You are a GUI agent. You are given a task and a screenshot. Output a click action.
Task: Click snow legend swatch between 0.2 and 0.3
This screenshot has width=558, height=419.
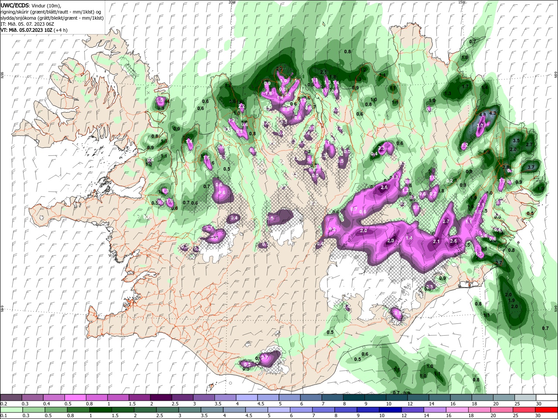tap(11, 398)
